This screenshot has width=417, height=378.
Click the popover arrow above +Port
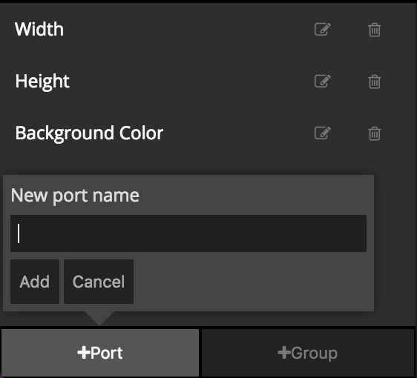pyautogui.click(x=99, y=318)
